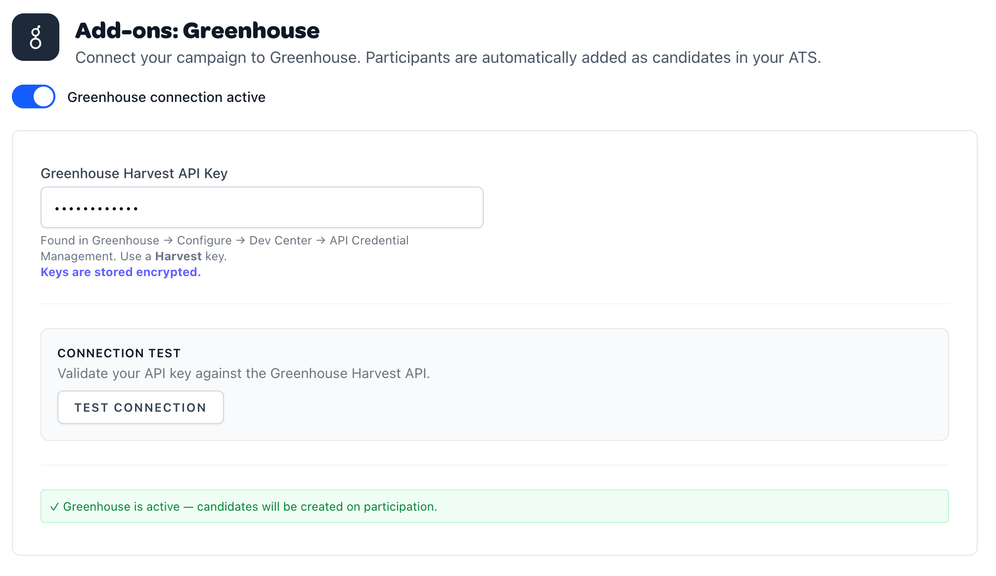Click the "Configure" text in helper path
Image resolution: width=996 pixels, height=576 pixels.
(x=204, y=240)
